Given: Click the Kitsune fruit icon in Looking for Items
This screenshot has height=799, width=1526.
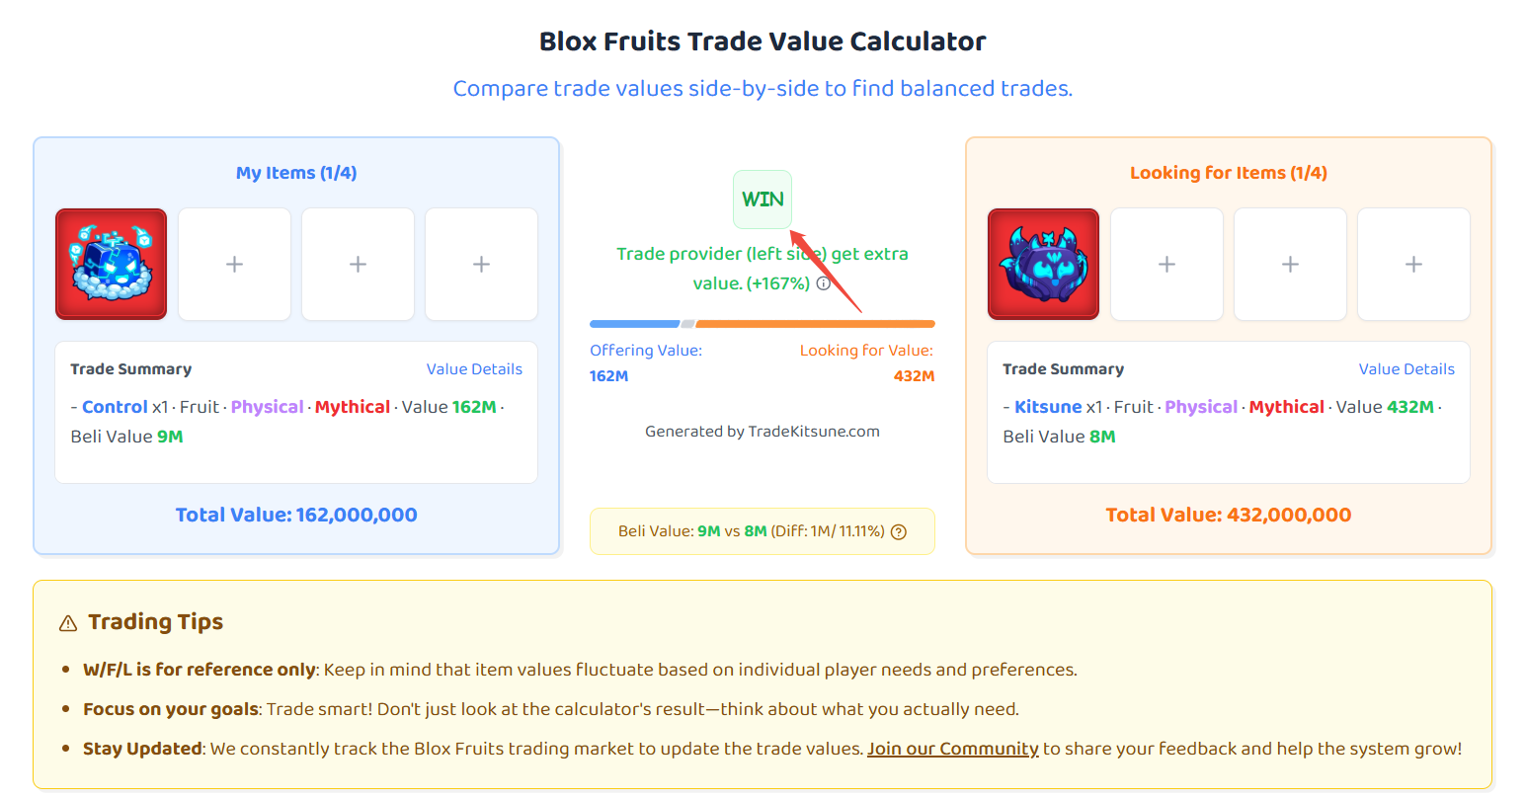Looking at the screenshot, I should click(x=1043, y=264).
